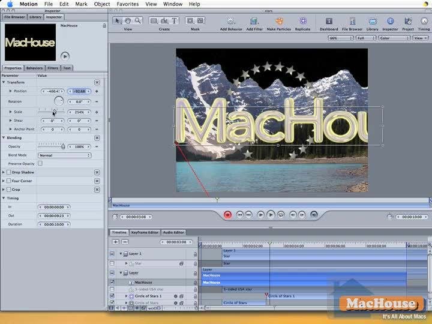Toggle loop playback
Screen dimensions: 432x324
pos(281,215)
